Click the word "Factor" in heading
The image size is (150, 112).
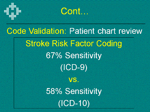coord(82,43)
